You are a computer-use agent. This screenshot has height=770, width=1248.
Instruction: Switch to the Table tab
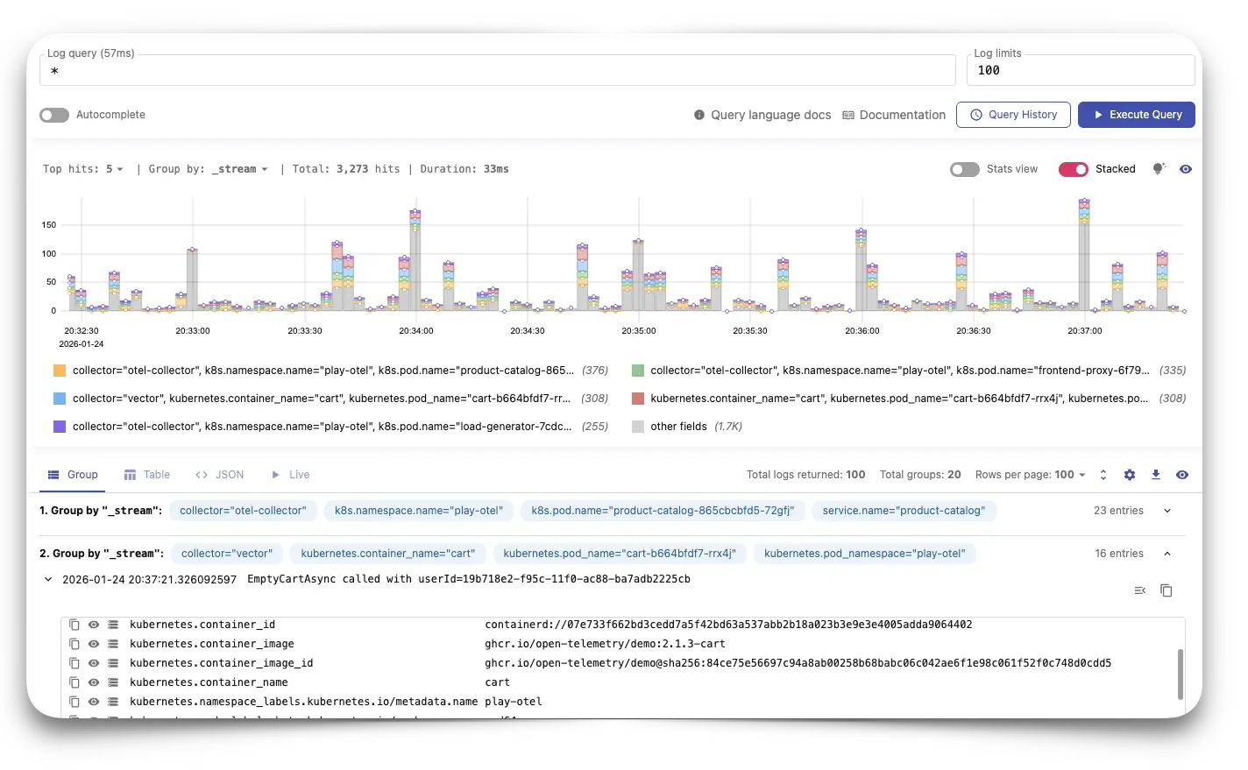pos(147,475)
